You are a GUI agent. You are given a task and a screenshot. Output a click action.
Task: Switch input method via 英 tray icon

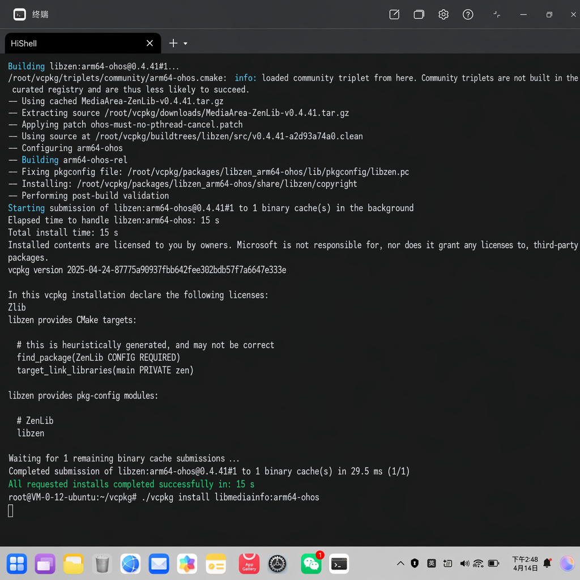[431, 564]
